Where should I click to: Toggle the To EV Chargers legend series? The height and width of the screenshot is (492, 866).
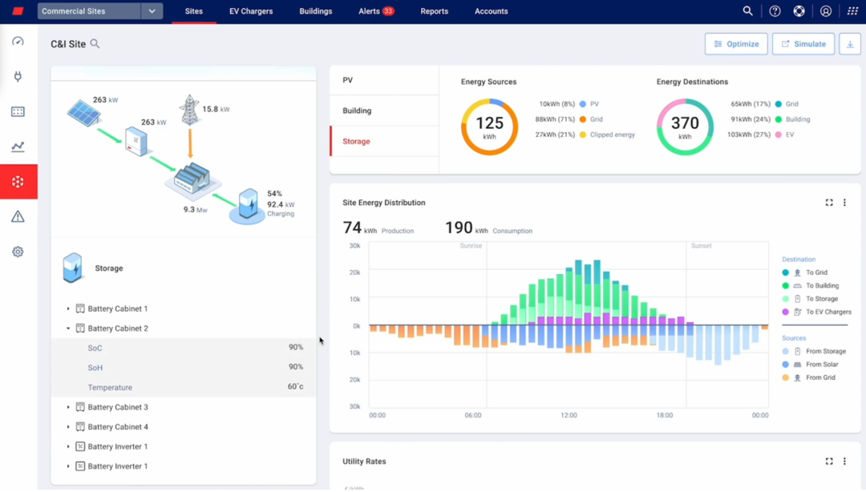click(828, 312)
